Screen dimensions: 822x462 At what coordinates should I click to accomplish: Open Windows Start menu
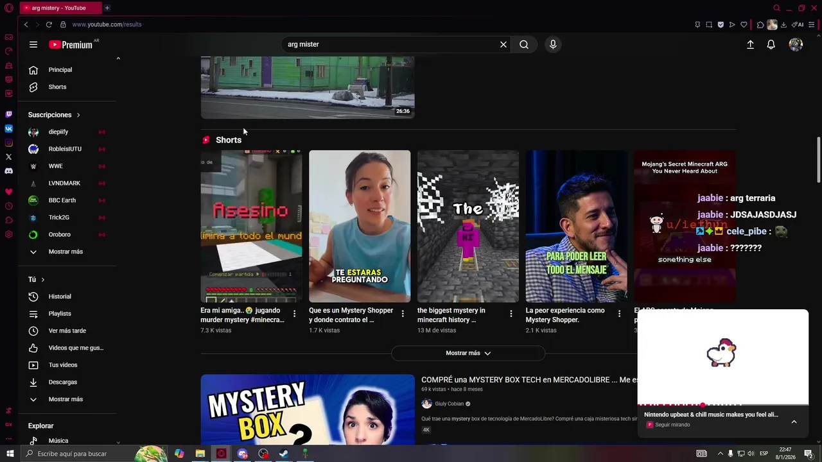click(10, 454)
